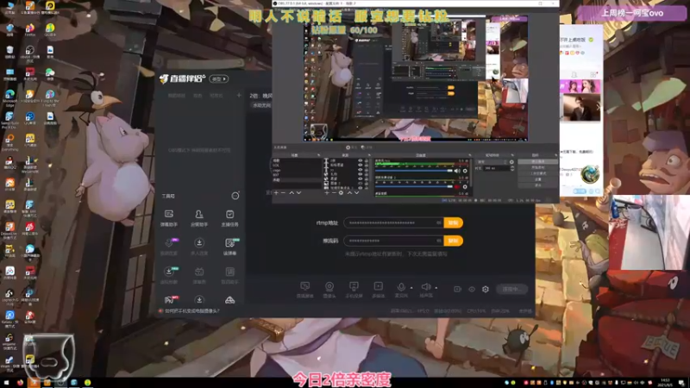Click the record icon left of the settings gear
Image resolution: width=690 pixels, height=388 pixels.
coord(458,289)
